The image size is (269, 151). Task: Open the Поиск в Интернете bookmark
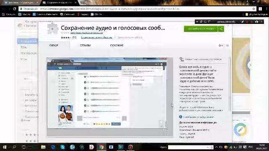pyautogui.click(x=45, y=14)
